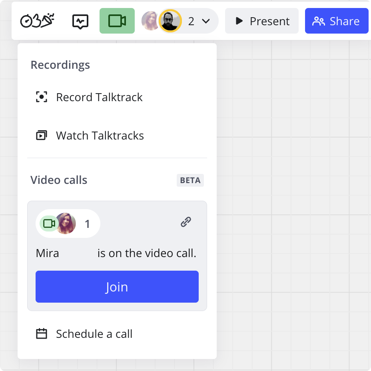This screenshot has height=371, width=371.
Task: Select the Record Talktrack capture icon
Action: 42,96
